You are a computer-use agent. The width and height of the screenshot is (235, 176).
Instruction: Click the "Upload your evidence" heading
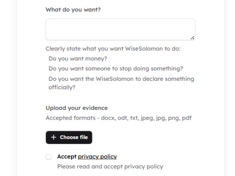coord(77,108)
